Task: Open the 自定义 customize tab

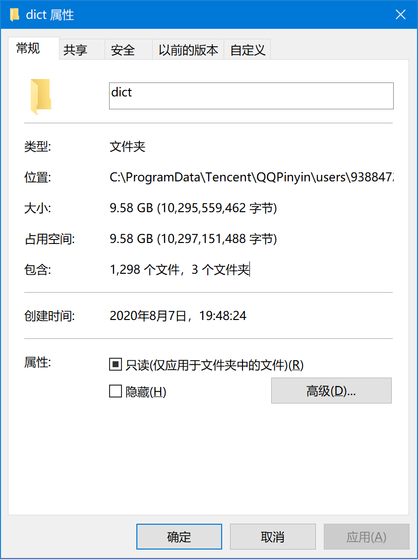Action: pos(247,50)
